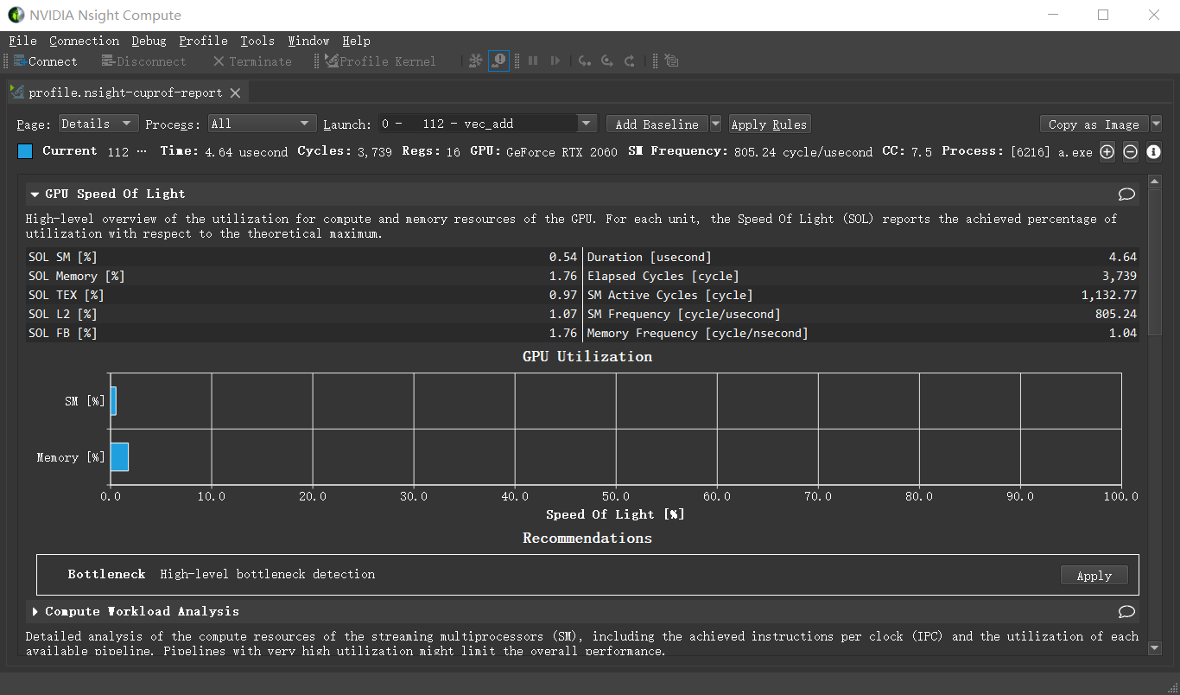Click the blue Current baseline color swatch
Viewport: 1180px width, 695px height.
[25, 152]
